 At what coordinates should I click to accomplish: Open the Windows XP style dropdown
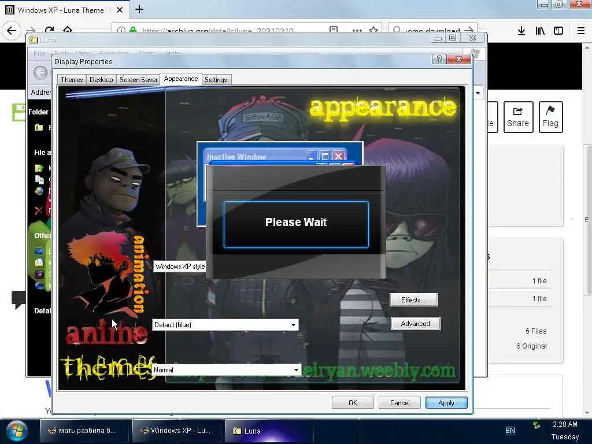click(180, 267)
